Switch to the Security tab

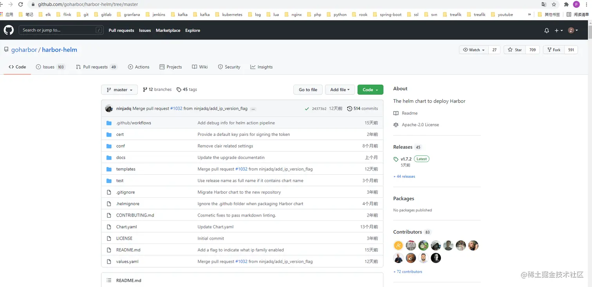point(229,67)
